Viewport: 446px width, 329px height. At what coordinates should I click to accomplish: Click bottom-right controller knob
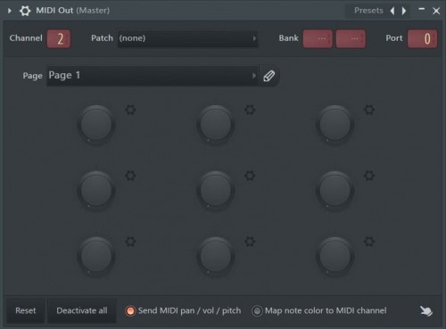[x=334, y=256]
